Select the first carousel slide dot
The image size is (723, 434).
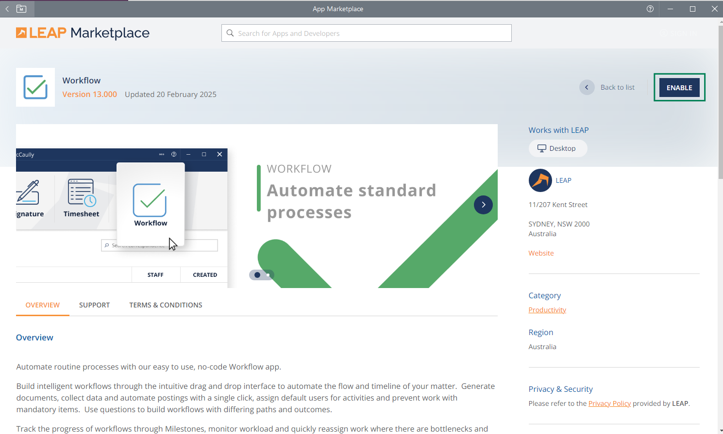(257, 275)
